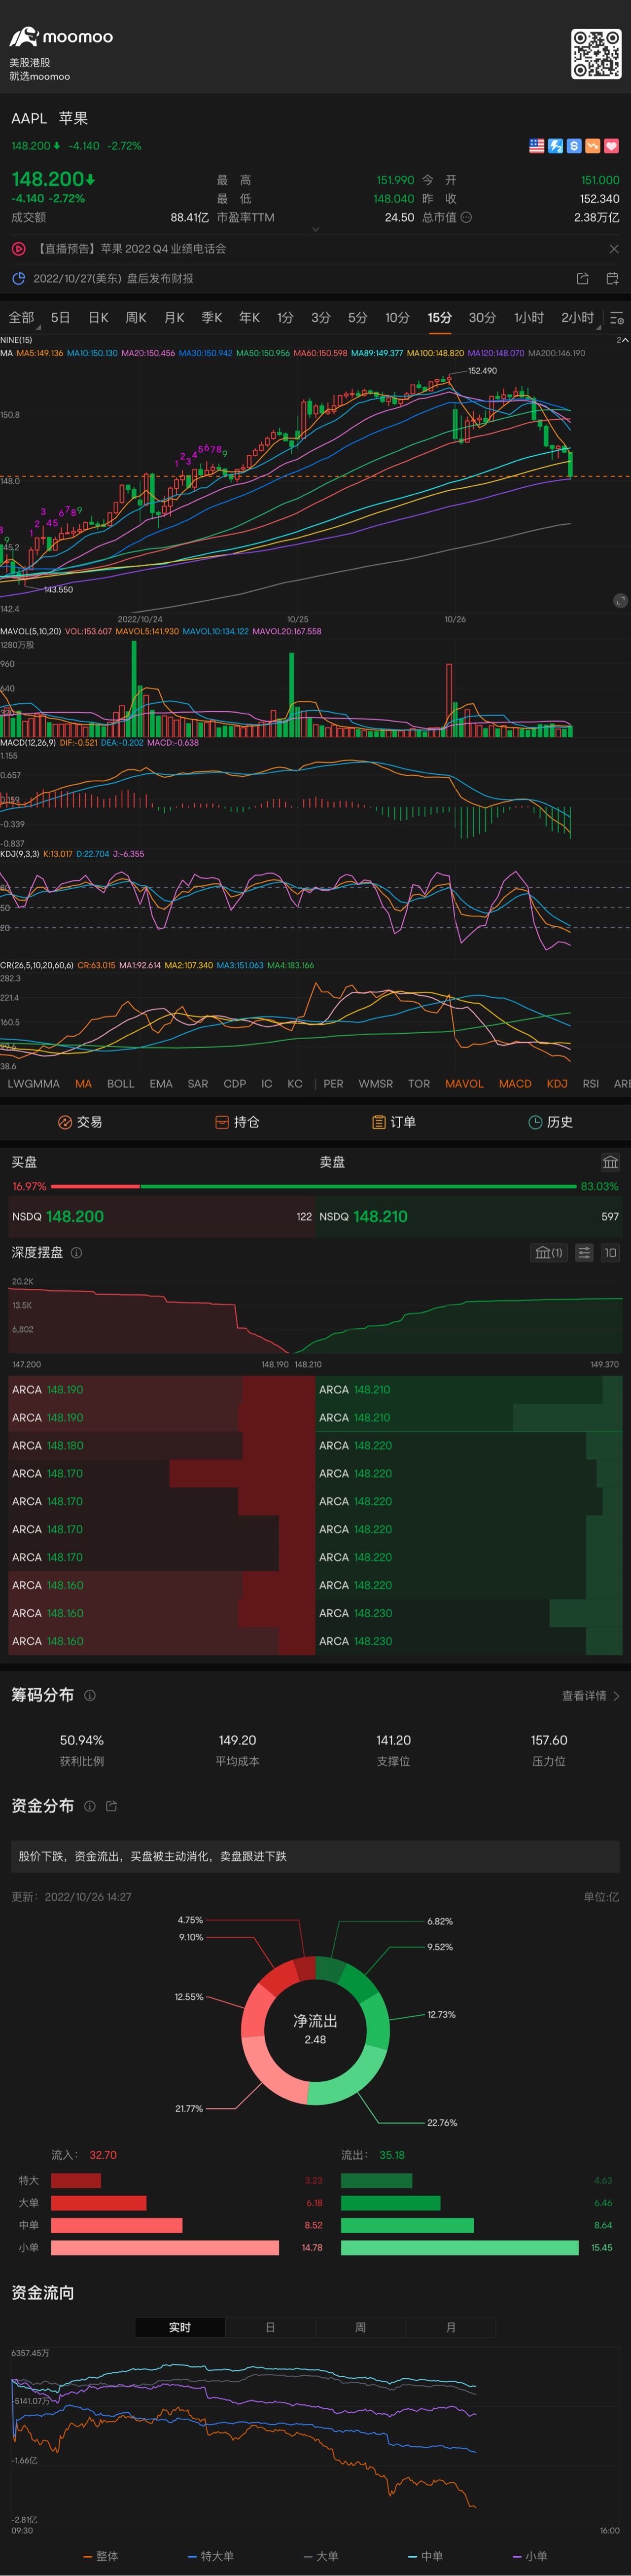The image size is (631, 2576).
Task: Add earnings date to calendar
Action: point(612,279)
